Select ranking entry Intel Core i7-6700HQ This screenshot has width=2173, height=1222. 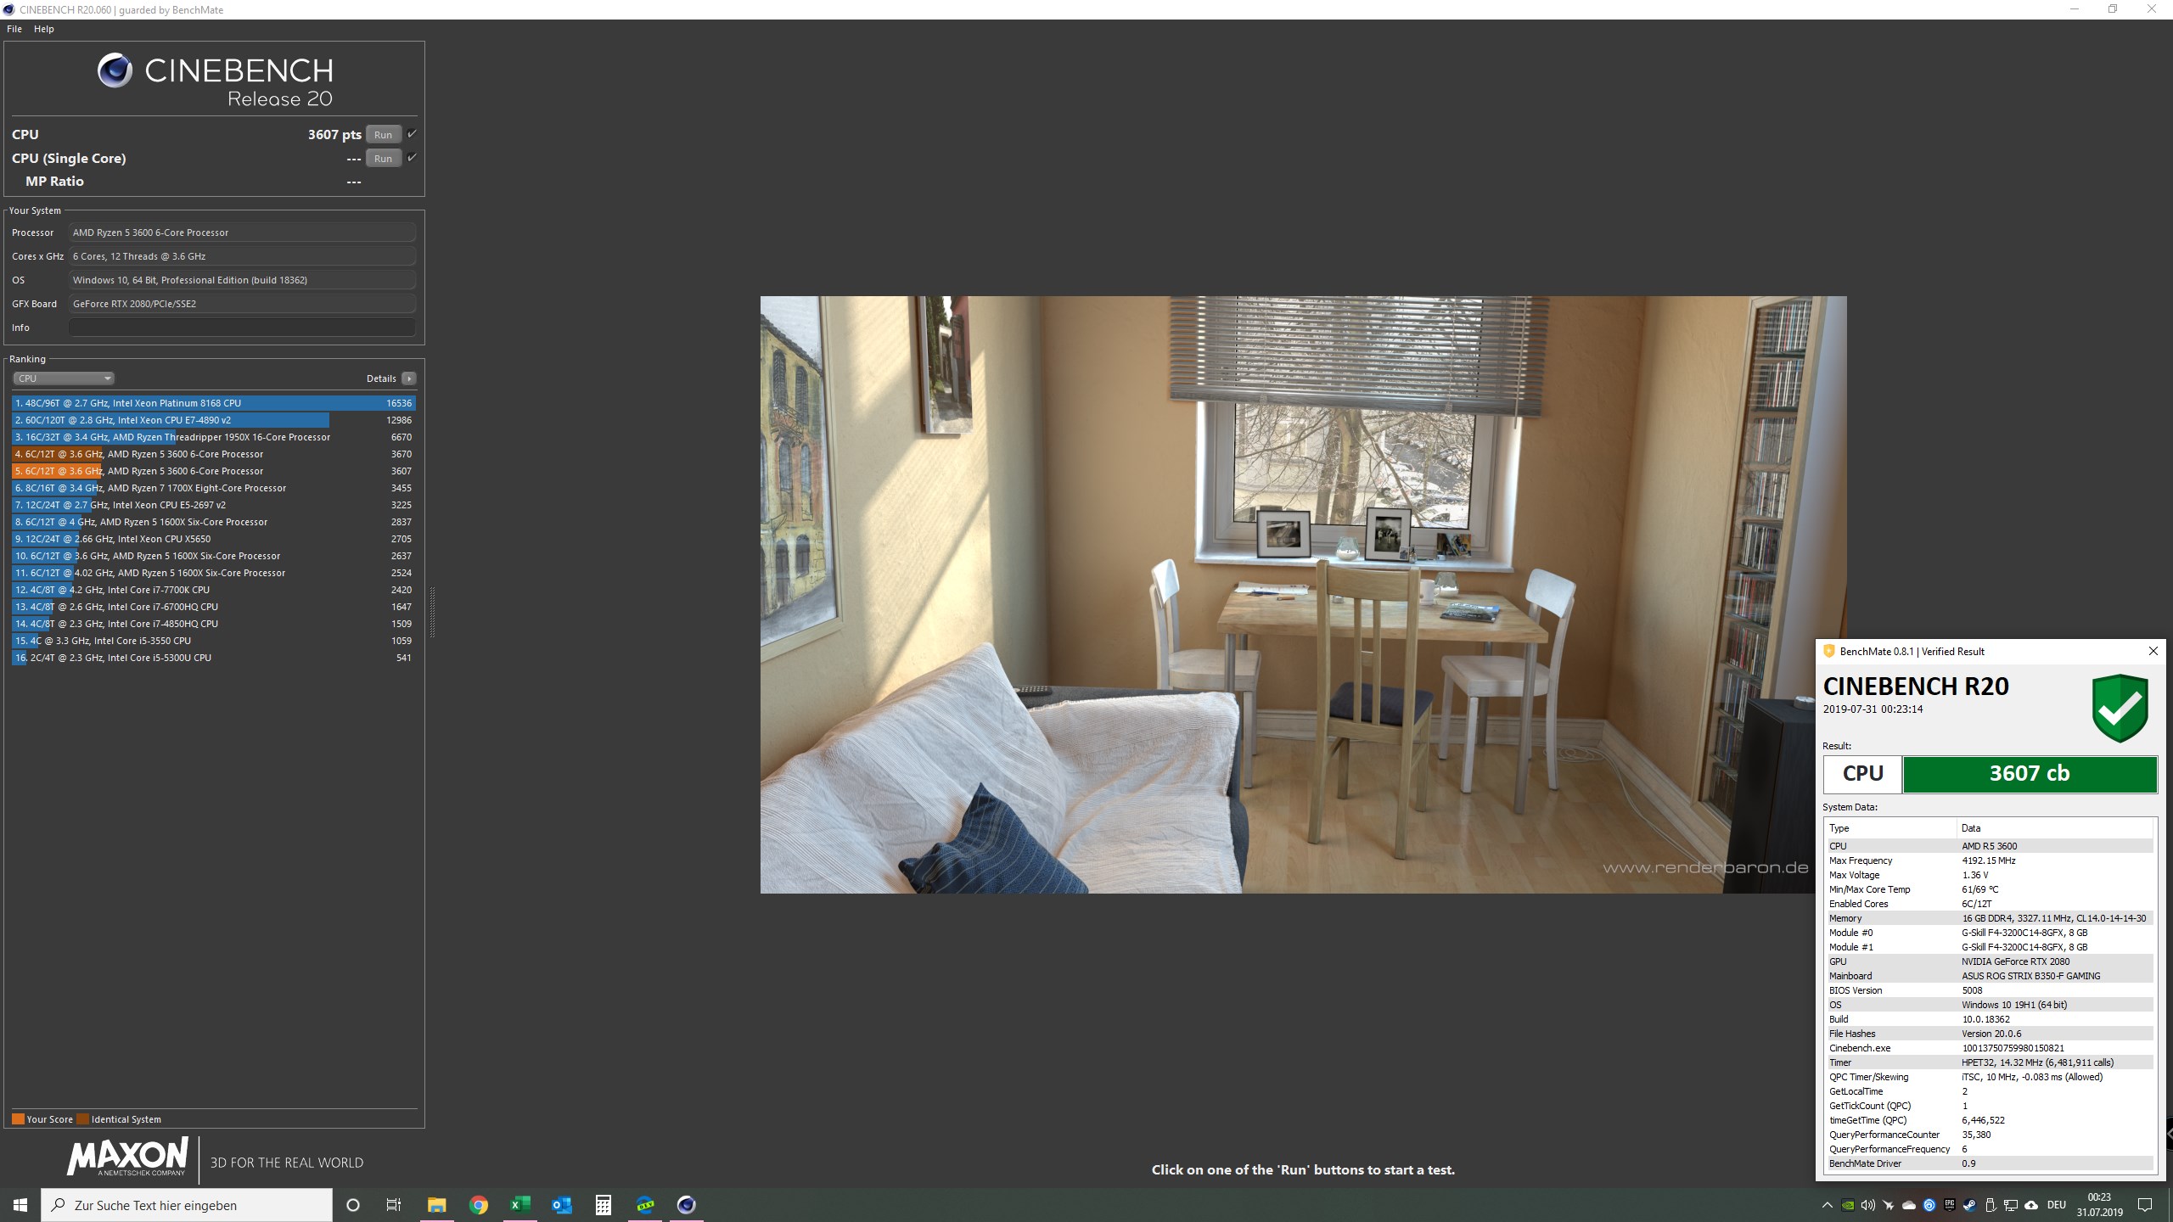214,607
